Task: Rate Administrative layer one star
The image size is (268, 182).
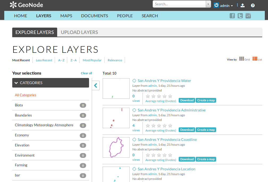Action: click(x=148, y=126)
